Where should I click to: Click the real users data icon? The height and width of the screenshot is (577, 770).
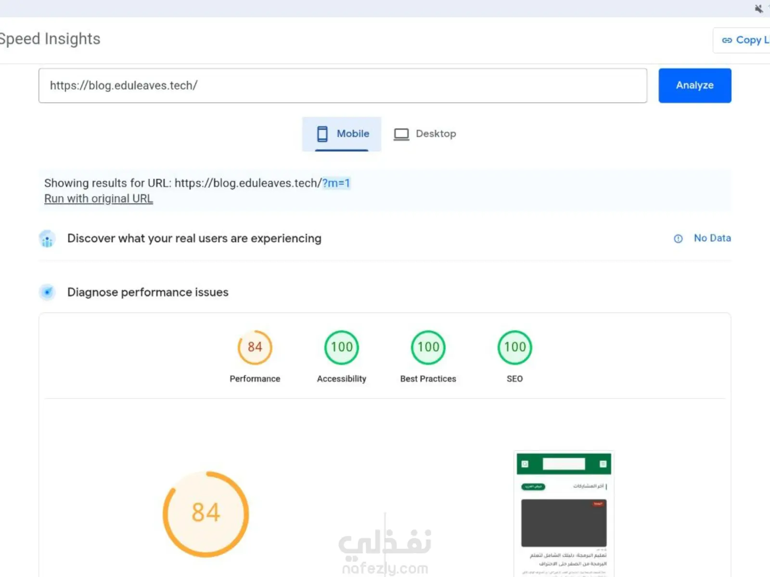pos(47,238)
